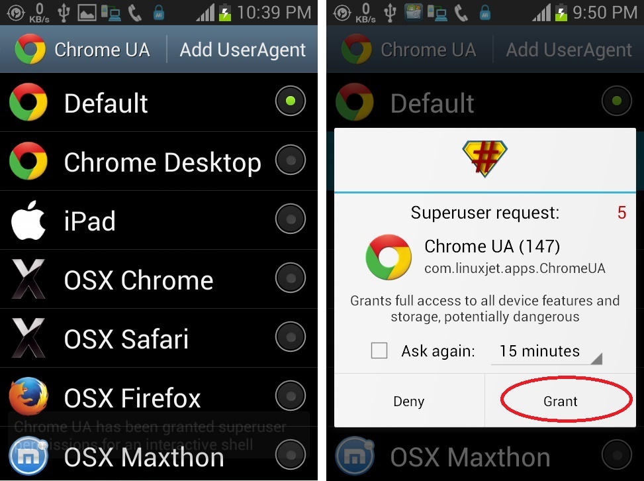Click the Maxthon icon in left list

(x=28, y=456)
